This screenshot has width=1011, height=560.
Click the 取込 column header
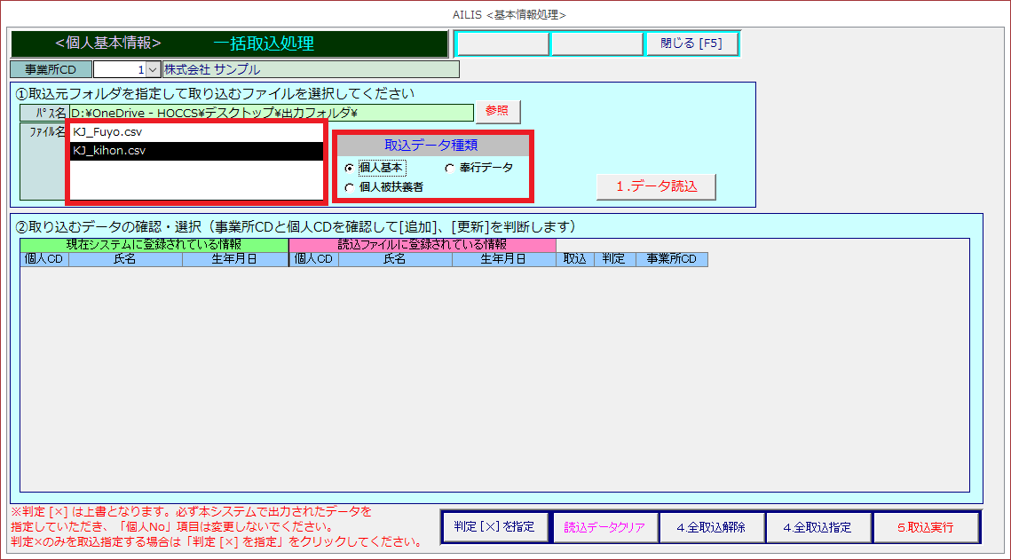pos(575,259)
